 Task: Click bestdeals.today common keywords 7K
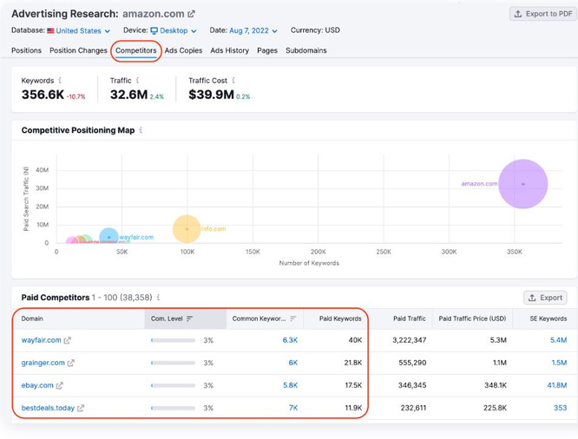tap(293, 408)
